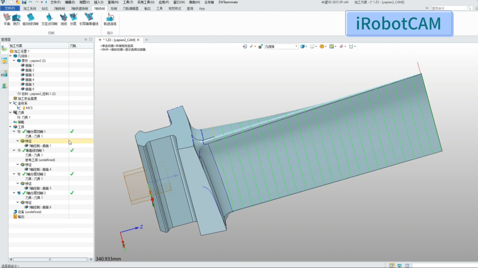This screenshot has height=268, width=478.
Task: Open the yellow cube view manager sidebar tab
Action: (4, 61)
